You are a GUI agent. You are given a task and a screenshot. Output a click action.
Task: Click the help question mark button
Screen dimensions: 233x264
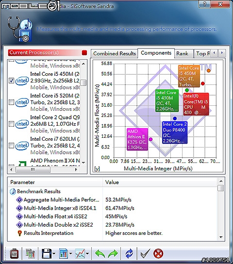pyautogui.click(x=204, y=4)
